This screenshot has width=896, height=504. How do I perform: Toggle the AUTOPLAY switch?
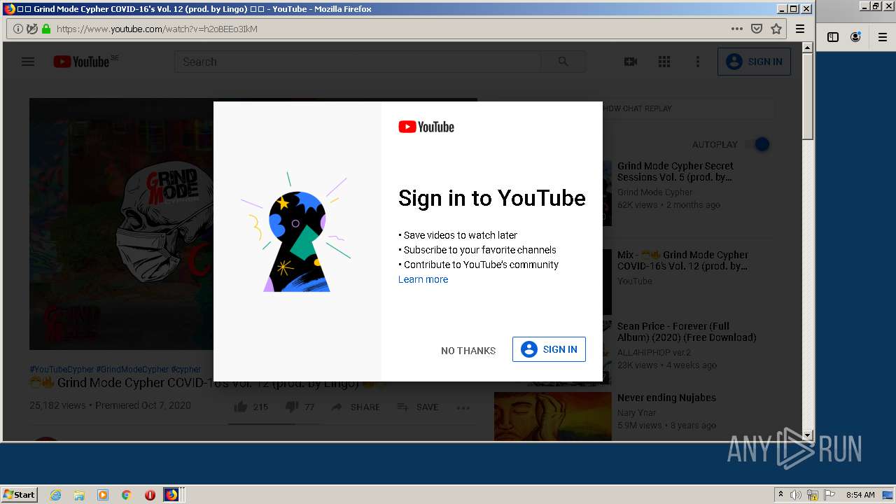[758, 144]
